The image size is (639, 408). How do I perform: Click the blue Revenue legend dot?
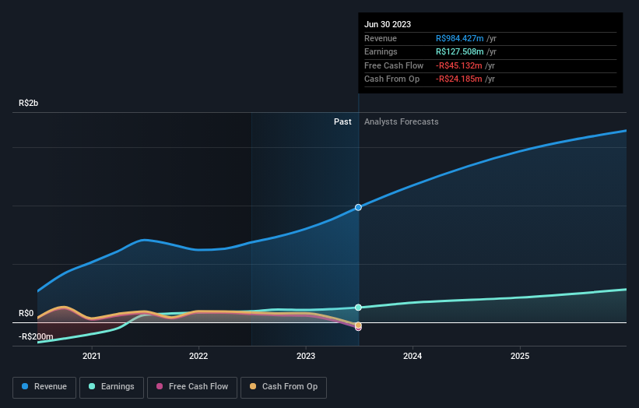click(x=25, y=386)
